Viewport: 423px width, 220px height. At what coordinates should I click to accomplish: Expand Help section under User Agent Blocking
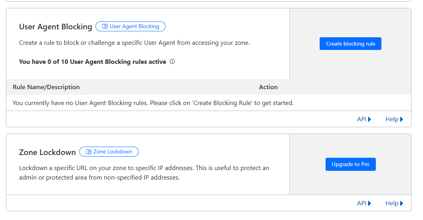pos(394,119)
